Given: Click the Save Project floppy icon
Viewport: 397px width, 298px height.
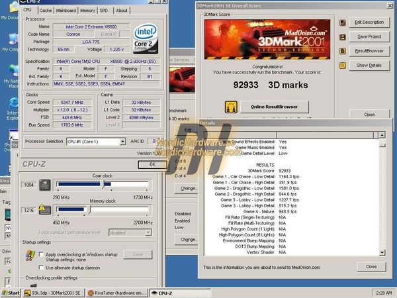Looking at the screenshot, I should tap(343, 37).
